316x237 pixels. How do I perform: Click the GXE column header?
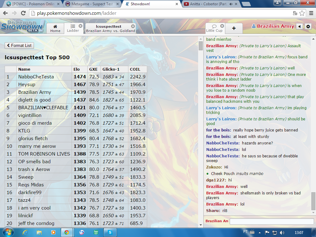tap(94, 69)
